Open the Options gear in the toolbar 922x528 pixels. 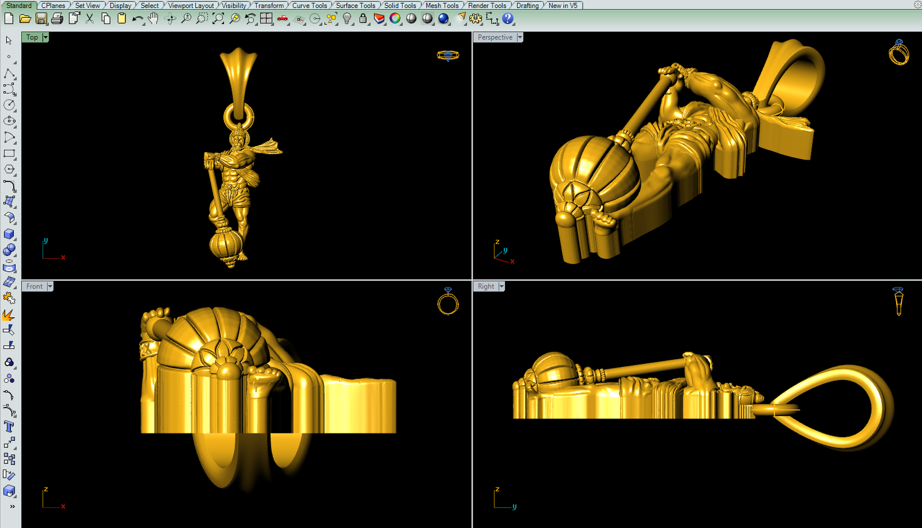pyautogui.click(x=475, y=18)
